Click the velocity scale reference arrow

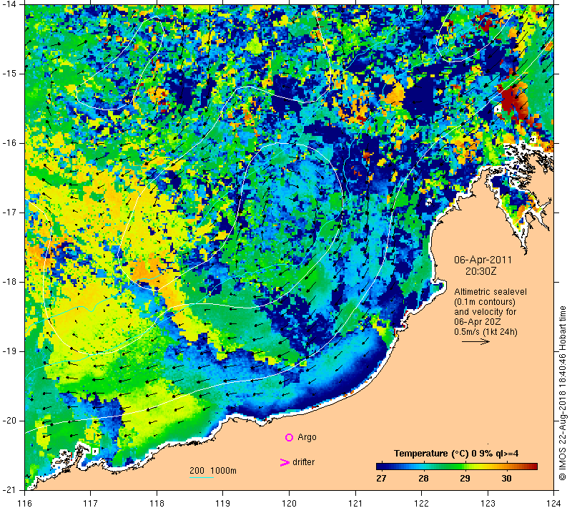click(475, 341)
